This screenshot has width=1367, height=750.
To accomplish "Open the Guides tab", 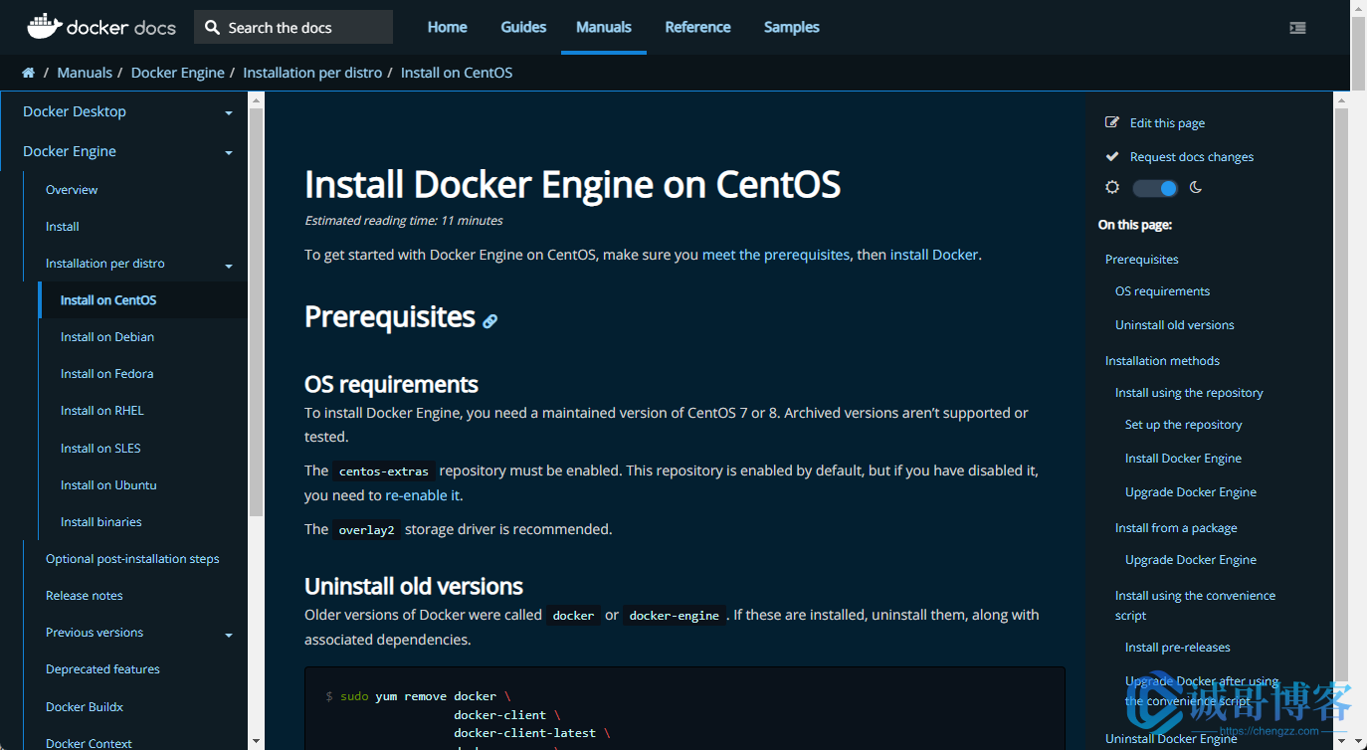I will click(523, 27).
